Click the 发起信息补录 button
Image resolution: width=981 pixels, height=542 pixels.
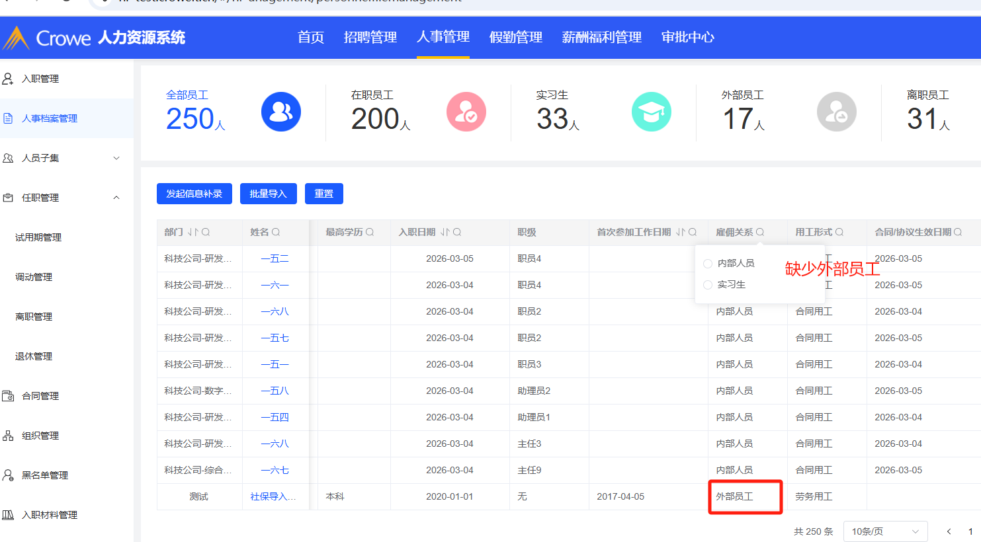pos(194,194)
